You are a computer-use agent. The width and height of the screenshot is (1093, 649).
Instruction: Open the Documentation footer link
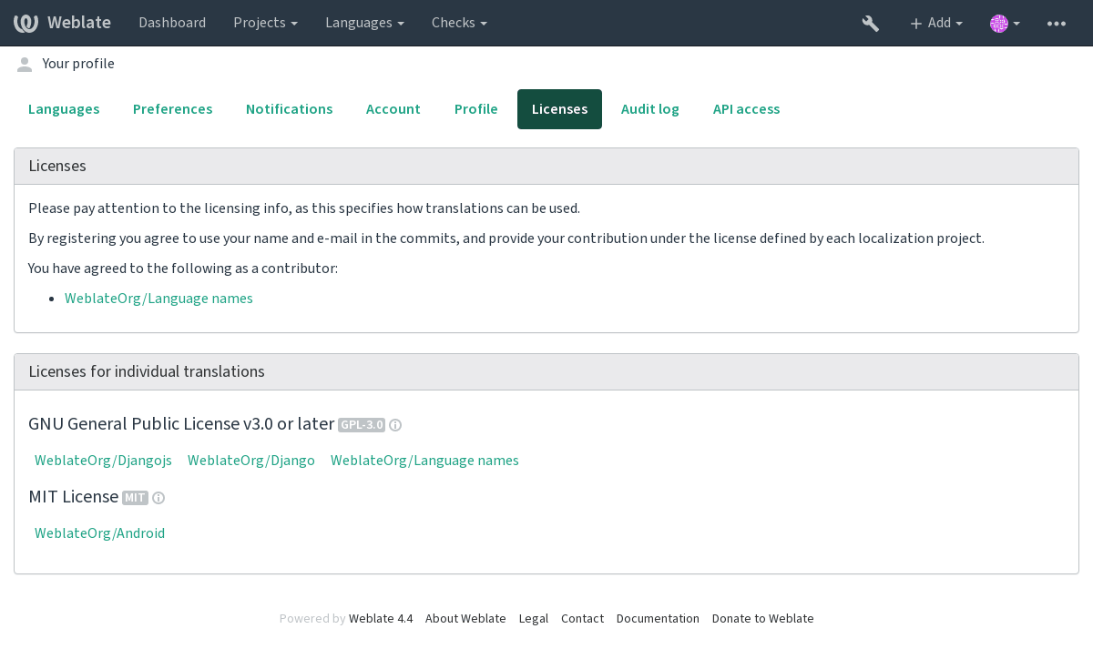tap(658, 619)
